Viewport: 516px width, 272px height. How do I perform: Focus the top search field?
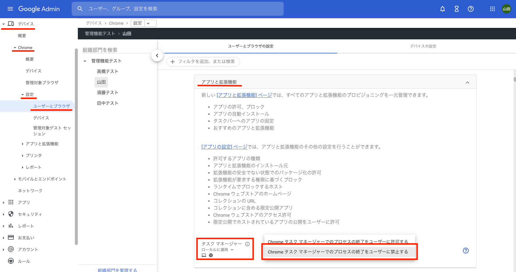coord(178,9)
